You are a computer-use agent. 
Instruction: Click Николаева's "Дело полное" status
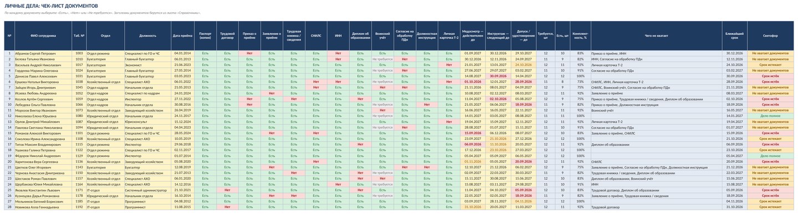click(x=770, y=116)
